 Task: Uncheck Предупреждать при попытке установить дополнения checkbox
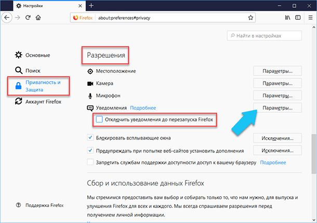pos(90,150)
